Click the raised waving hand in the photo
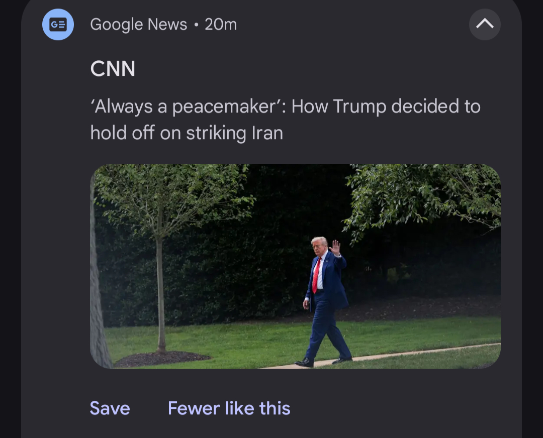 [x=335, y=247]
